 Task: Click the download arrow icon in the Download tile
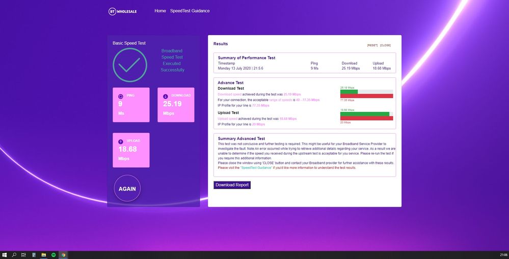pyautogui.click(x=165, y=96)
